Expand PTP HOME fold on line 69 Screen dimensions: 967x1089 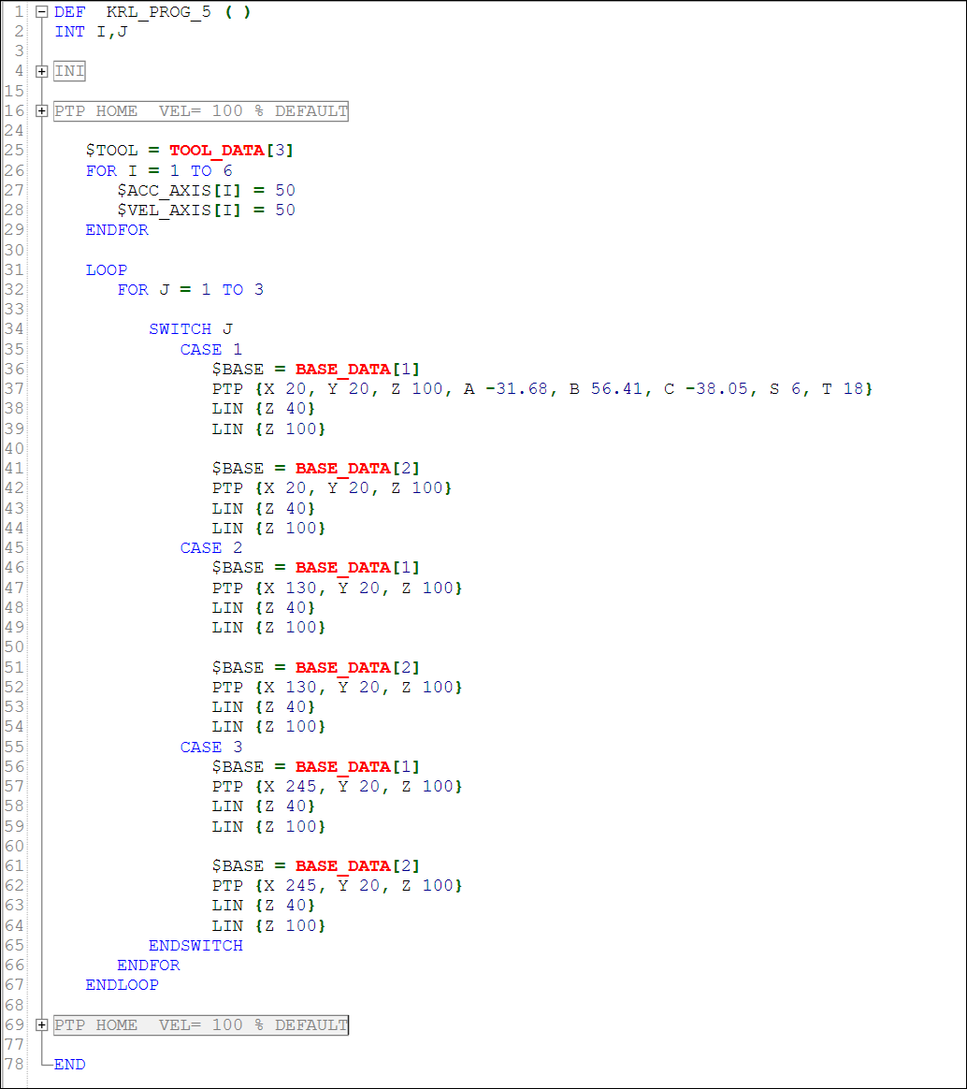(42, 1025)
